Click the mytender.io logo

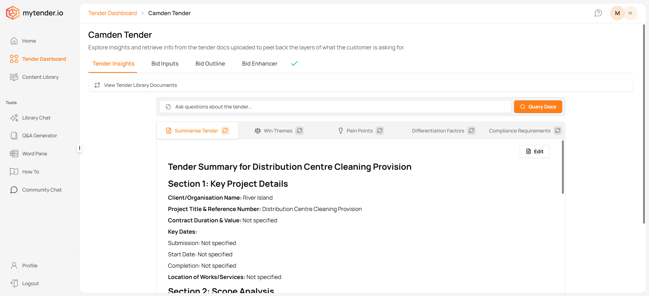click(35, 13)
